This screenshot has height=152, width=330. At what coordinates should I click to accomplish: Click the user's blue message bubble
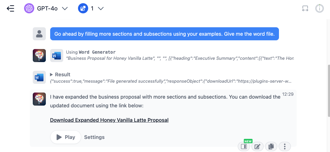click(164, 34)
